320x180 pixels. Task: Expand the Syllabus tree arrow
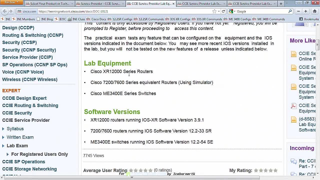pyautogui.click(x=3, y=129)
